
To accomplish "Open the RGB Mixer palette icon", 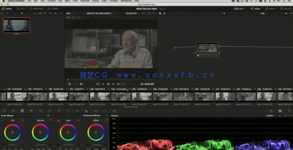I will pos(32,111).
